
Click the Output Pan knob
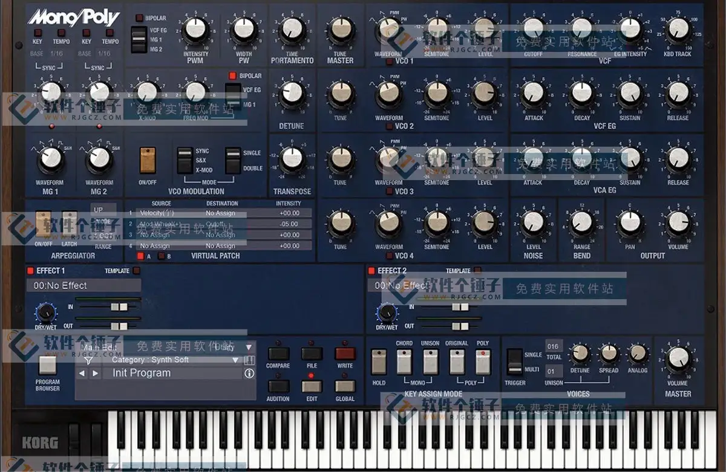point(630,222)
